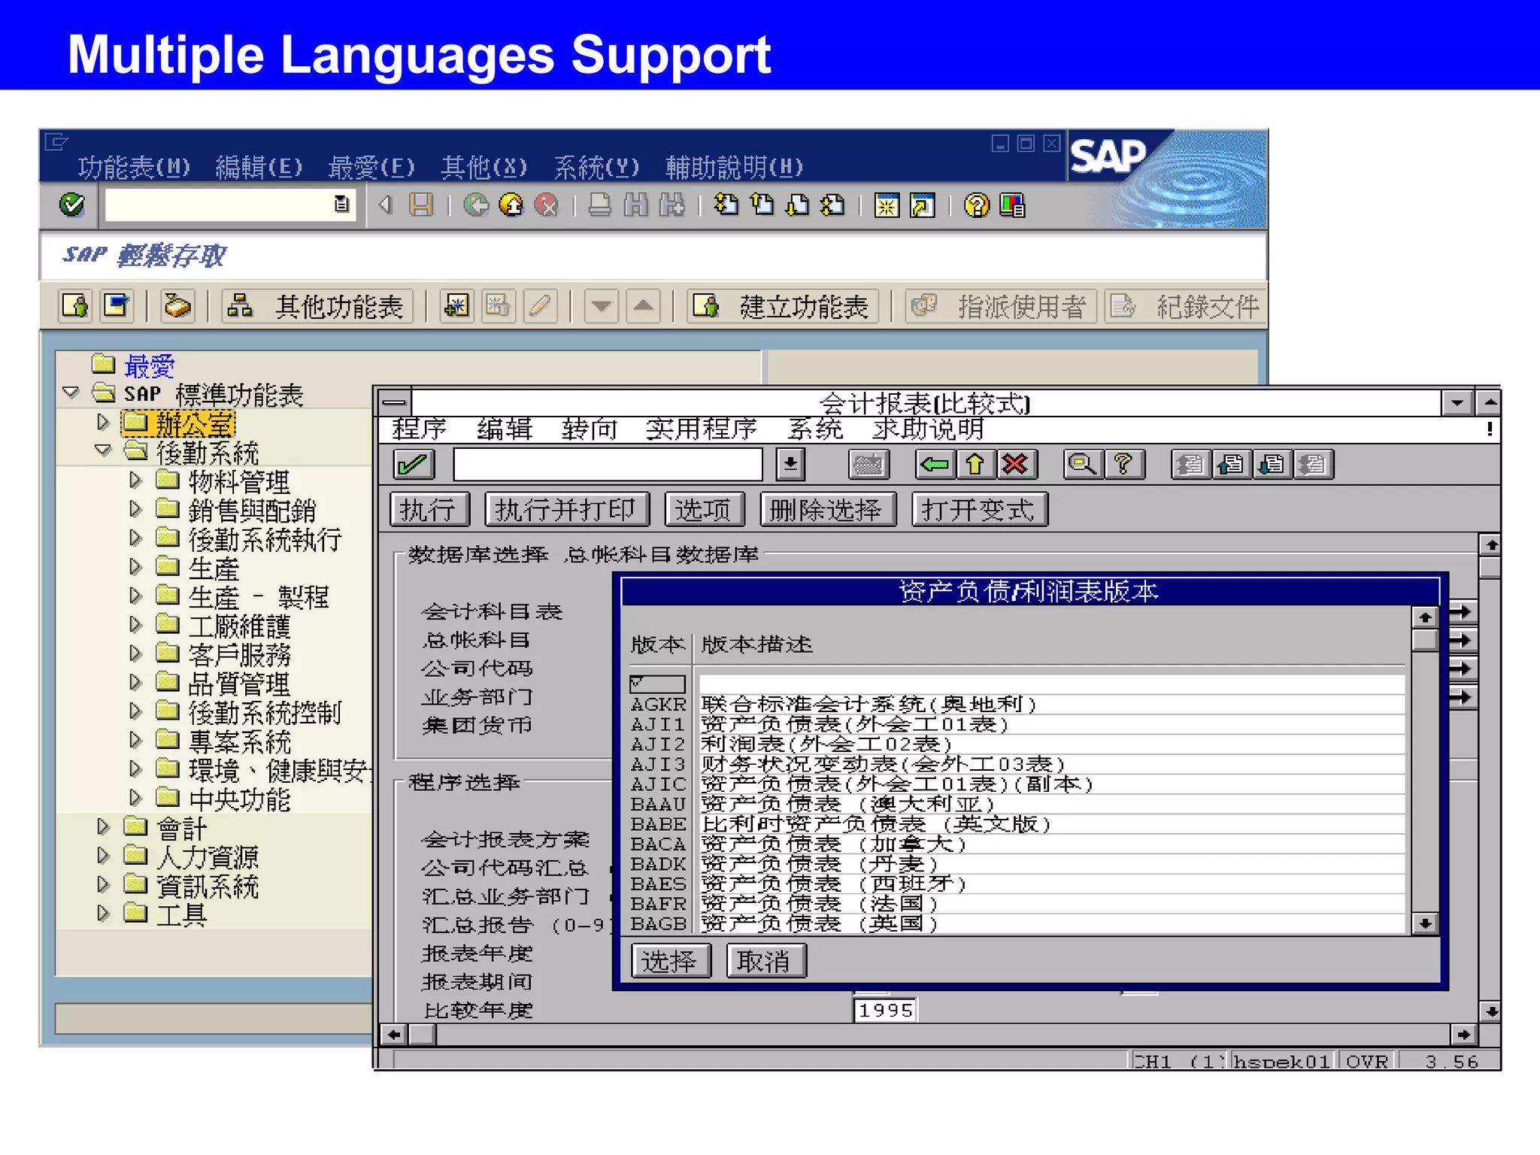
Task: Click the green Back arrow icon
Action: tap(475, 205)
